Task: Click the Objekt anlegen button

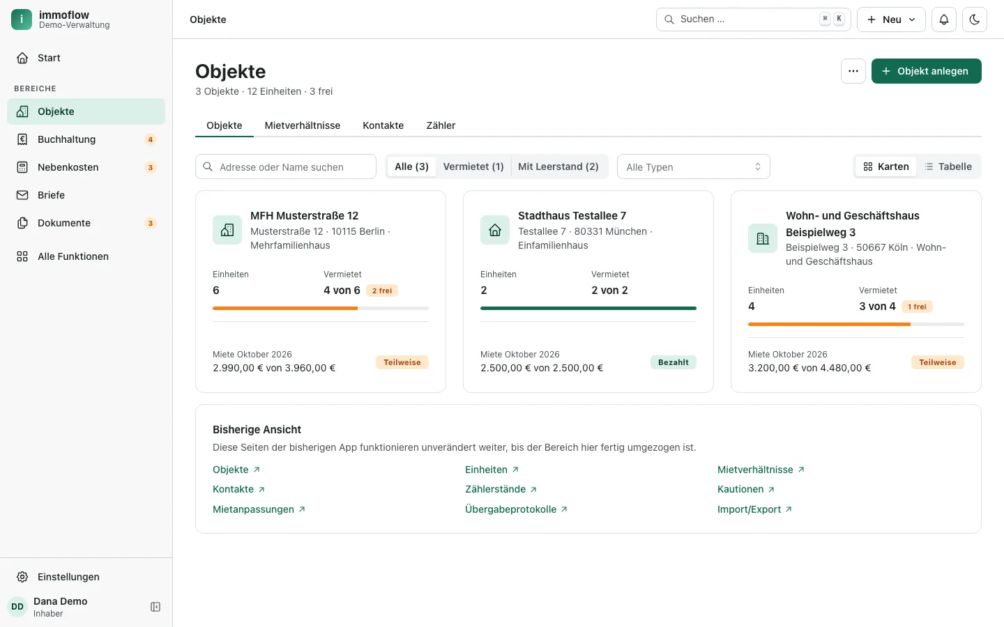Action: (927, 71)
